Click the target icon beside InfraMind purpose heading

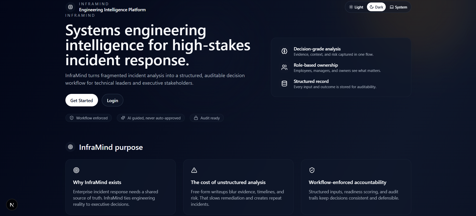[x=70, y=147]
